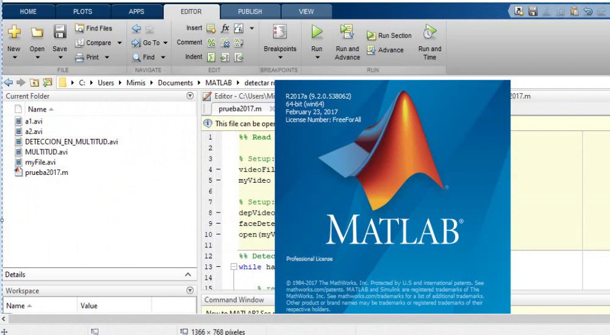Open the New dropdown arrow

click(x=15, y=58)
